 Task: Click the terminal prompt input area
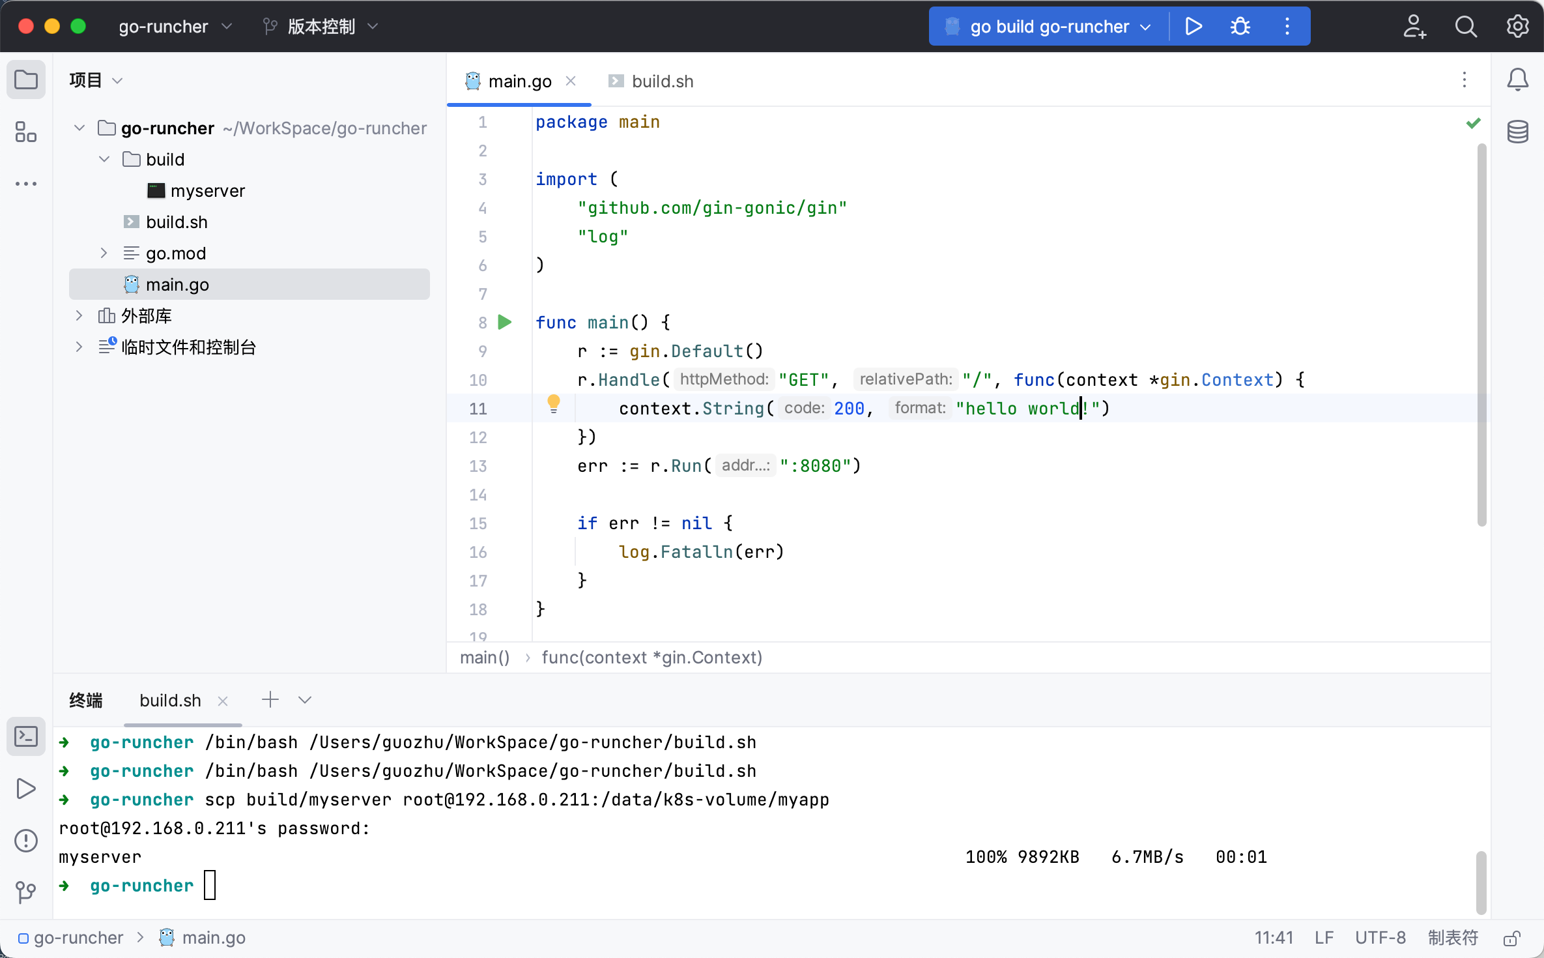(210, 885)
